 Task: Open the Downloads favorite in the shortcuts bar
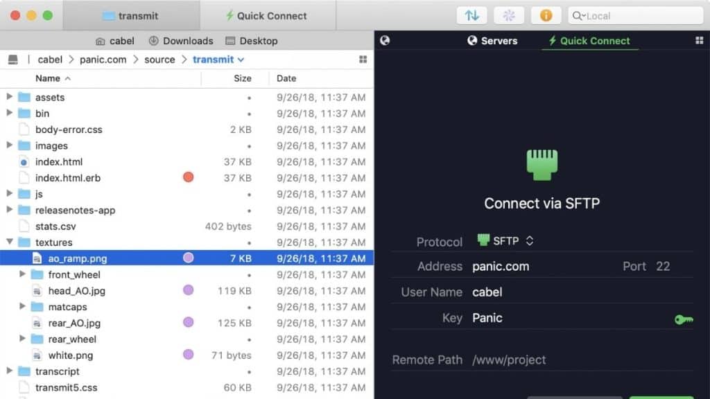(x=181, y=41)
